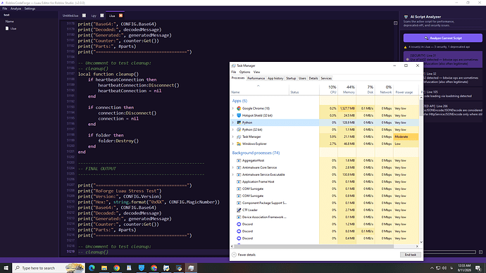Open Task Manager File menu
Screen dimensions: 486x273
point(233,72)
